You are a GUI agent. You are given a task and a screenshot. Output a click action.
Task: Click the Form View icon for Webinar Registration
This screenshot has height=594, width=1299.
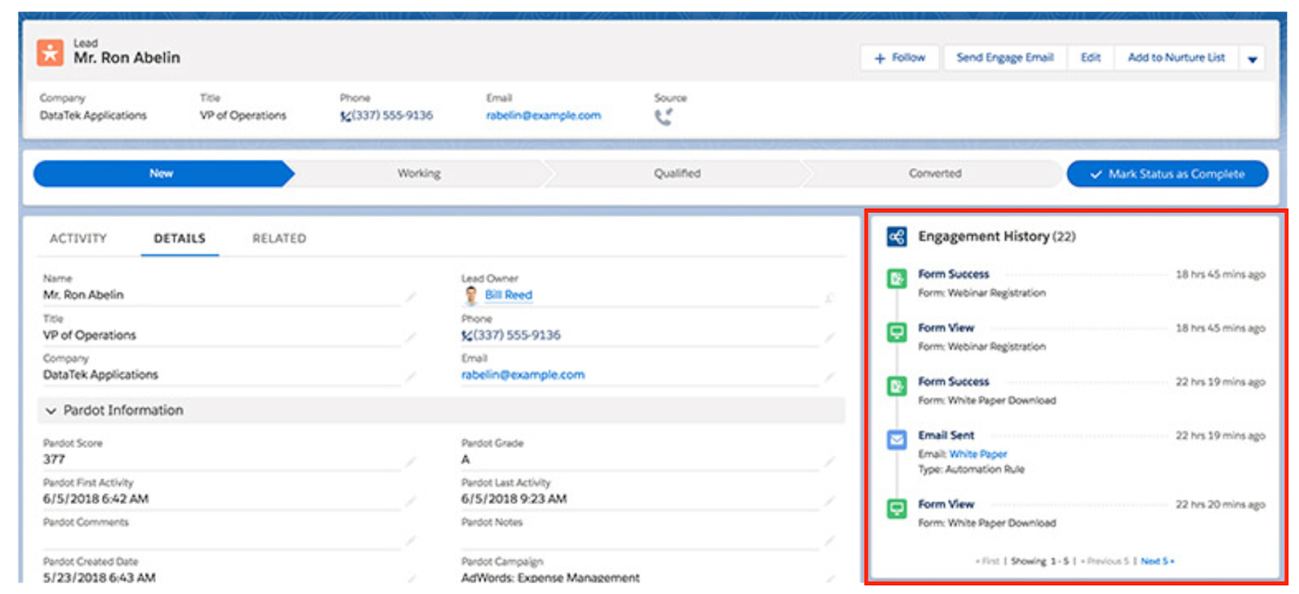point(896,333)
